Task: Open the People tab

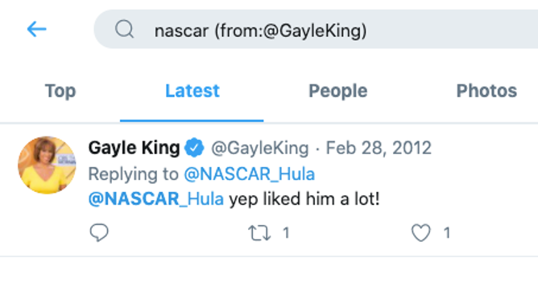Action: coord(338,91)
